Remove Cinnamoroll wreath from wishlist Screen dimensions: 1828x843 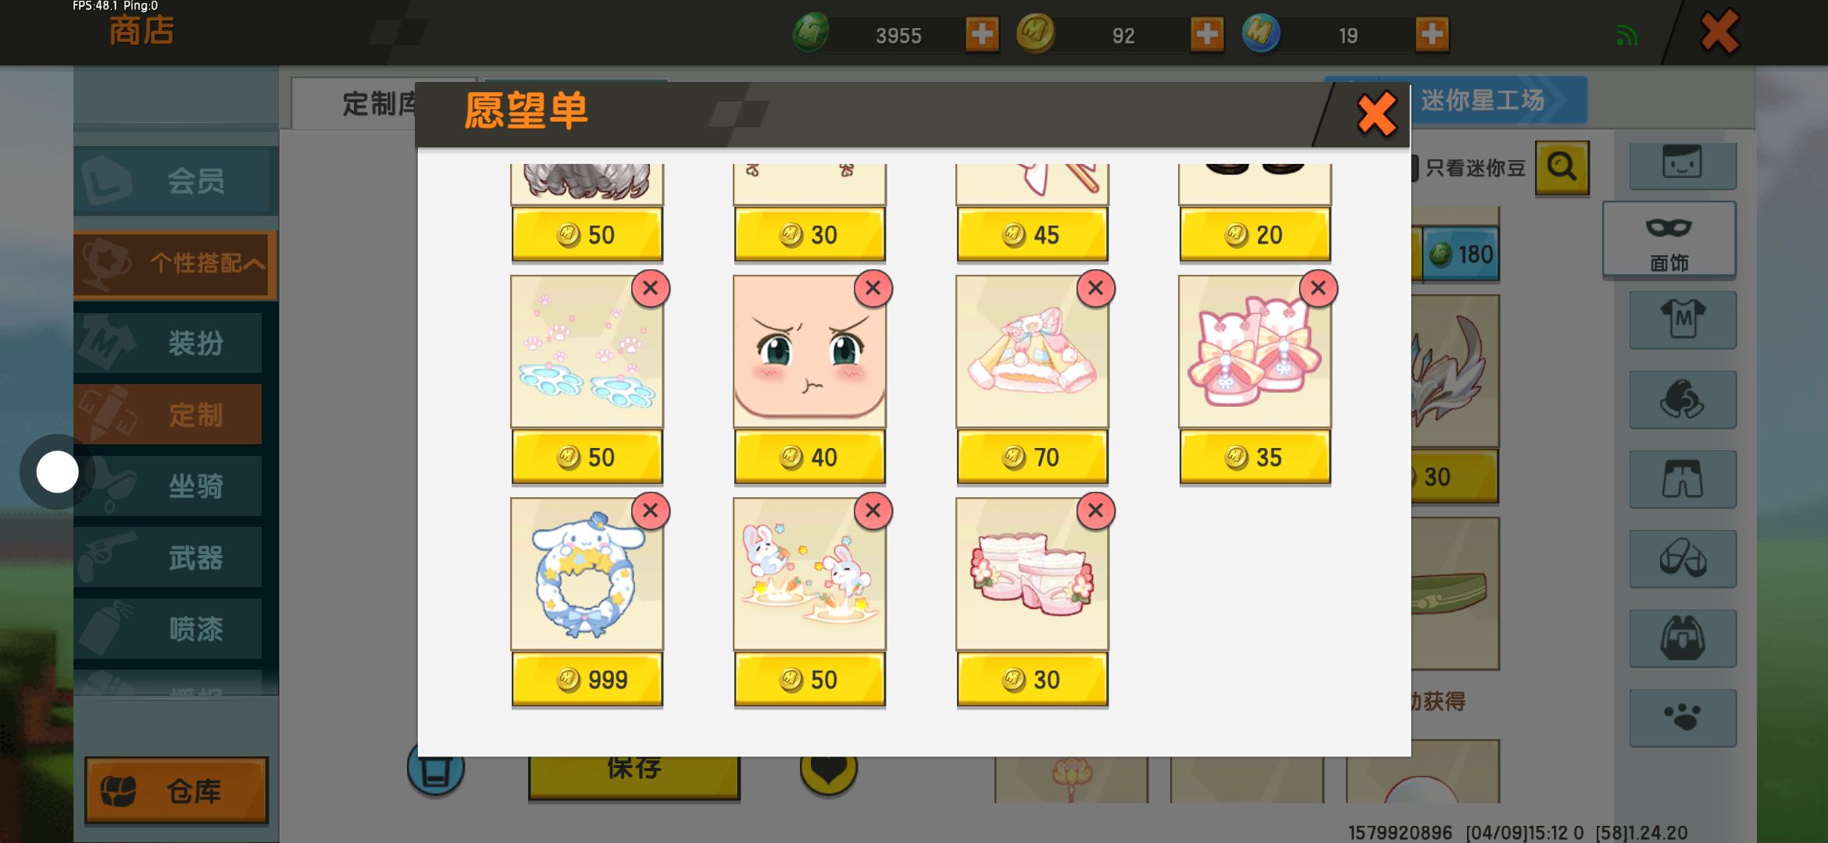(x=650, y=511)
